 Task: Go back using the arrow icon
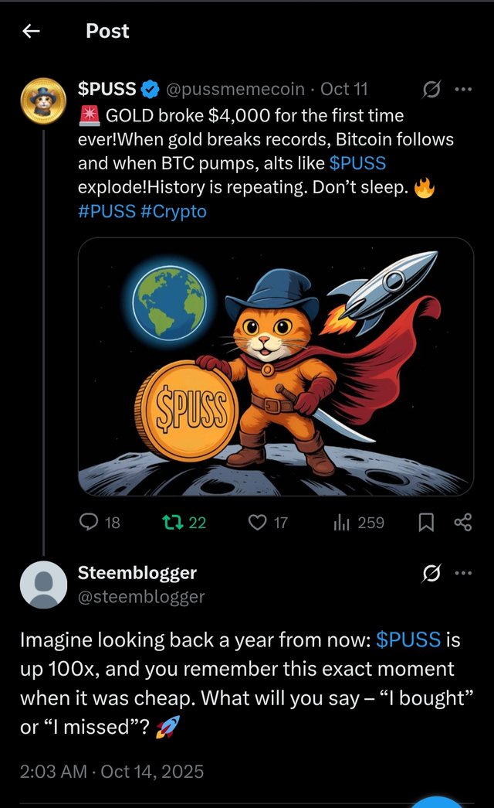[31, 31]
